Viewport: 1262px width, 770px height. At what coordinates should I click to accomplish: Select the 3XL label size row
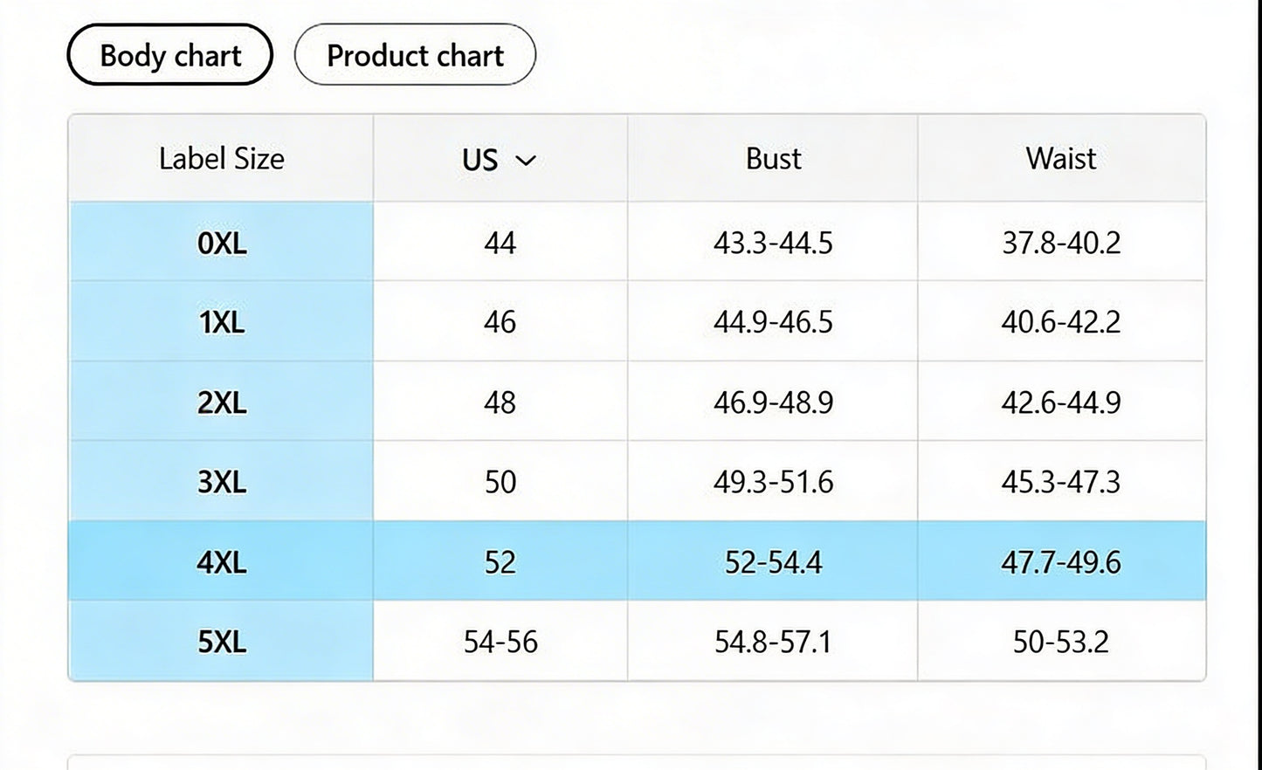coord(222,482)
